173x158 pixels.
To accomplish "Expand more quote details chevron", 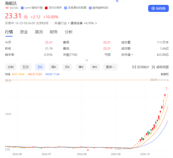I will tap(87, 60).
